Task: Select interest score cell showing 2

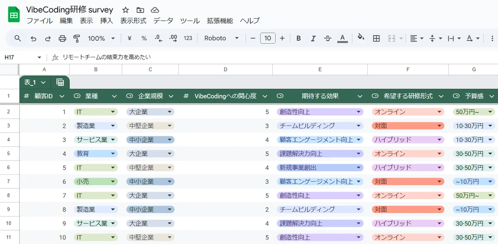Action: 226,210
